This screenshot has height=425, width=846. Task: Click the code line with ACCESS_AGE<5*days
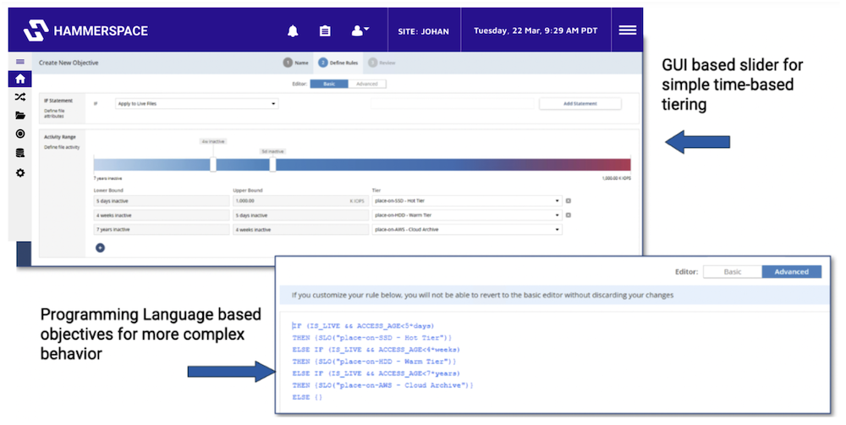(363, 326)
